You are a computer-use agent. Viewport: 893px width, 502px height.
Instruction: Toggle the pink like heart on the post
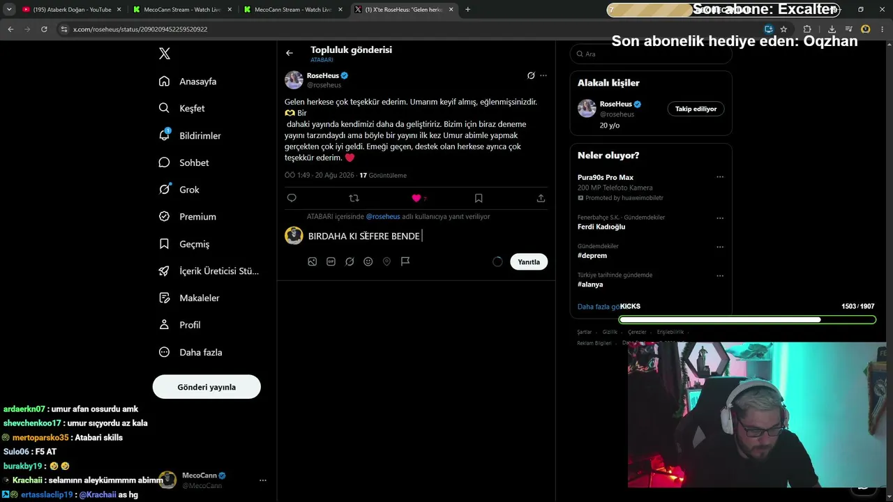click(417, 198)
